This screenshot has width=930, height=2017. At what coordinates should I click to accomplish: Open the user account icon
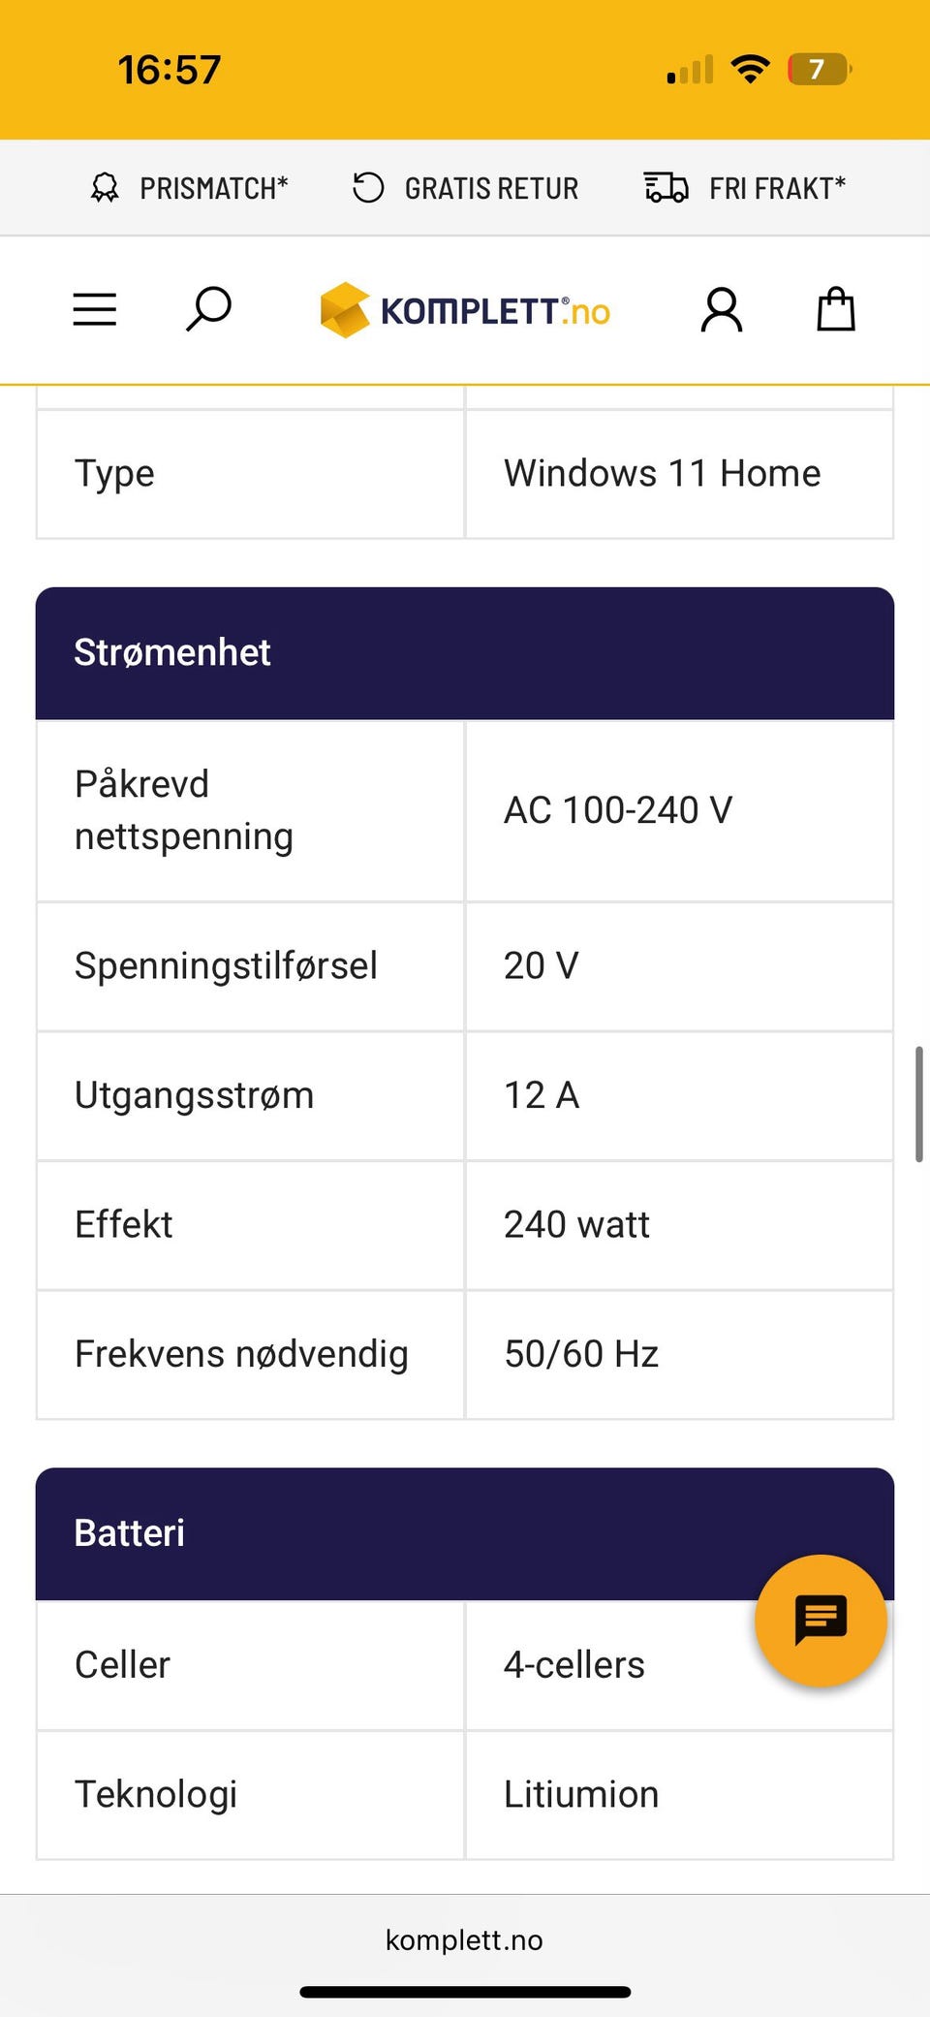tap(722, 310)
